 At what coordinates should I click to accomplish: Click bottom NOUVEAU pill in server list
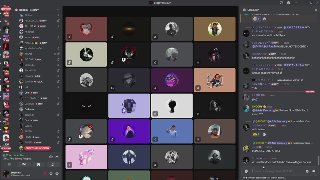tap(6, 148)
